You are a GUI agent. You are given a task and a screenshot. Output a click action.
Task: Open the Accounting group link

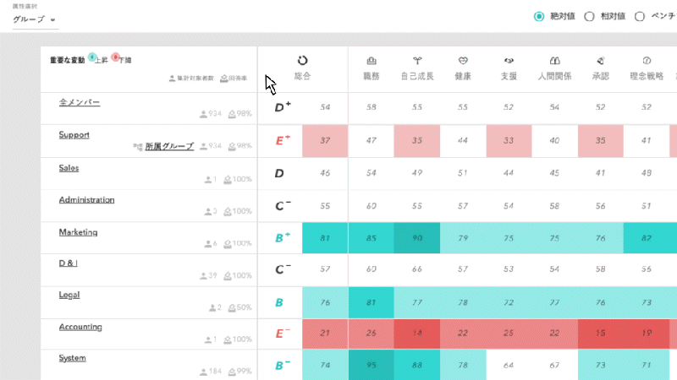tap(80, 327)
